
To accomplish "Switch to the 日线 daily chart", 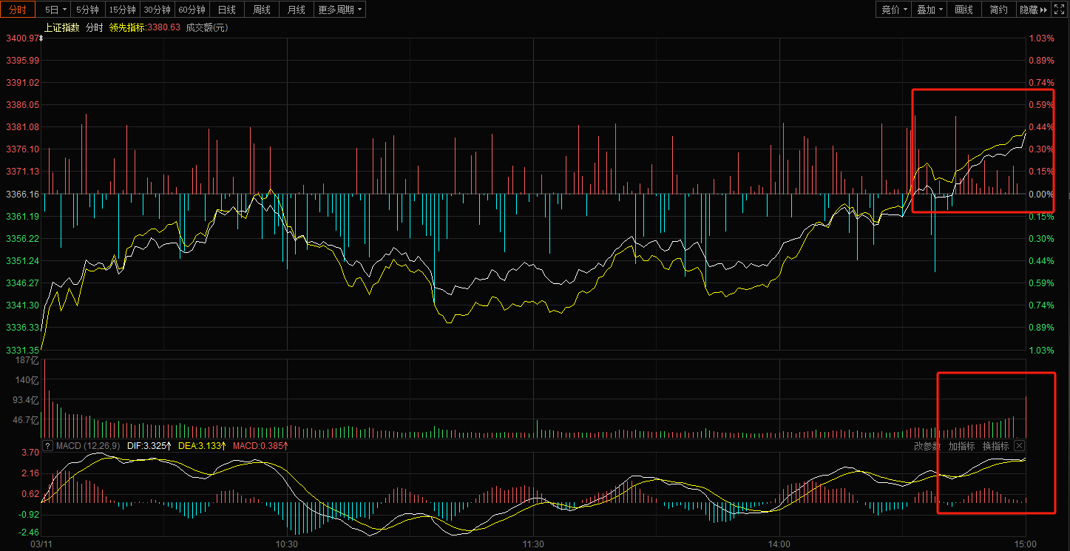I will [227, 10].
